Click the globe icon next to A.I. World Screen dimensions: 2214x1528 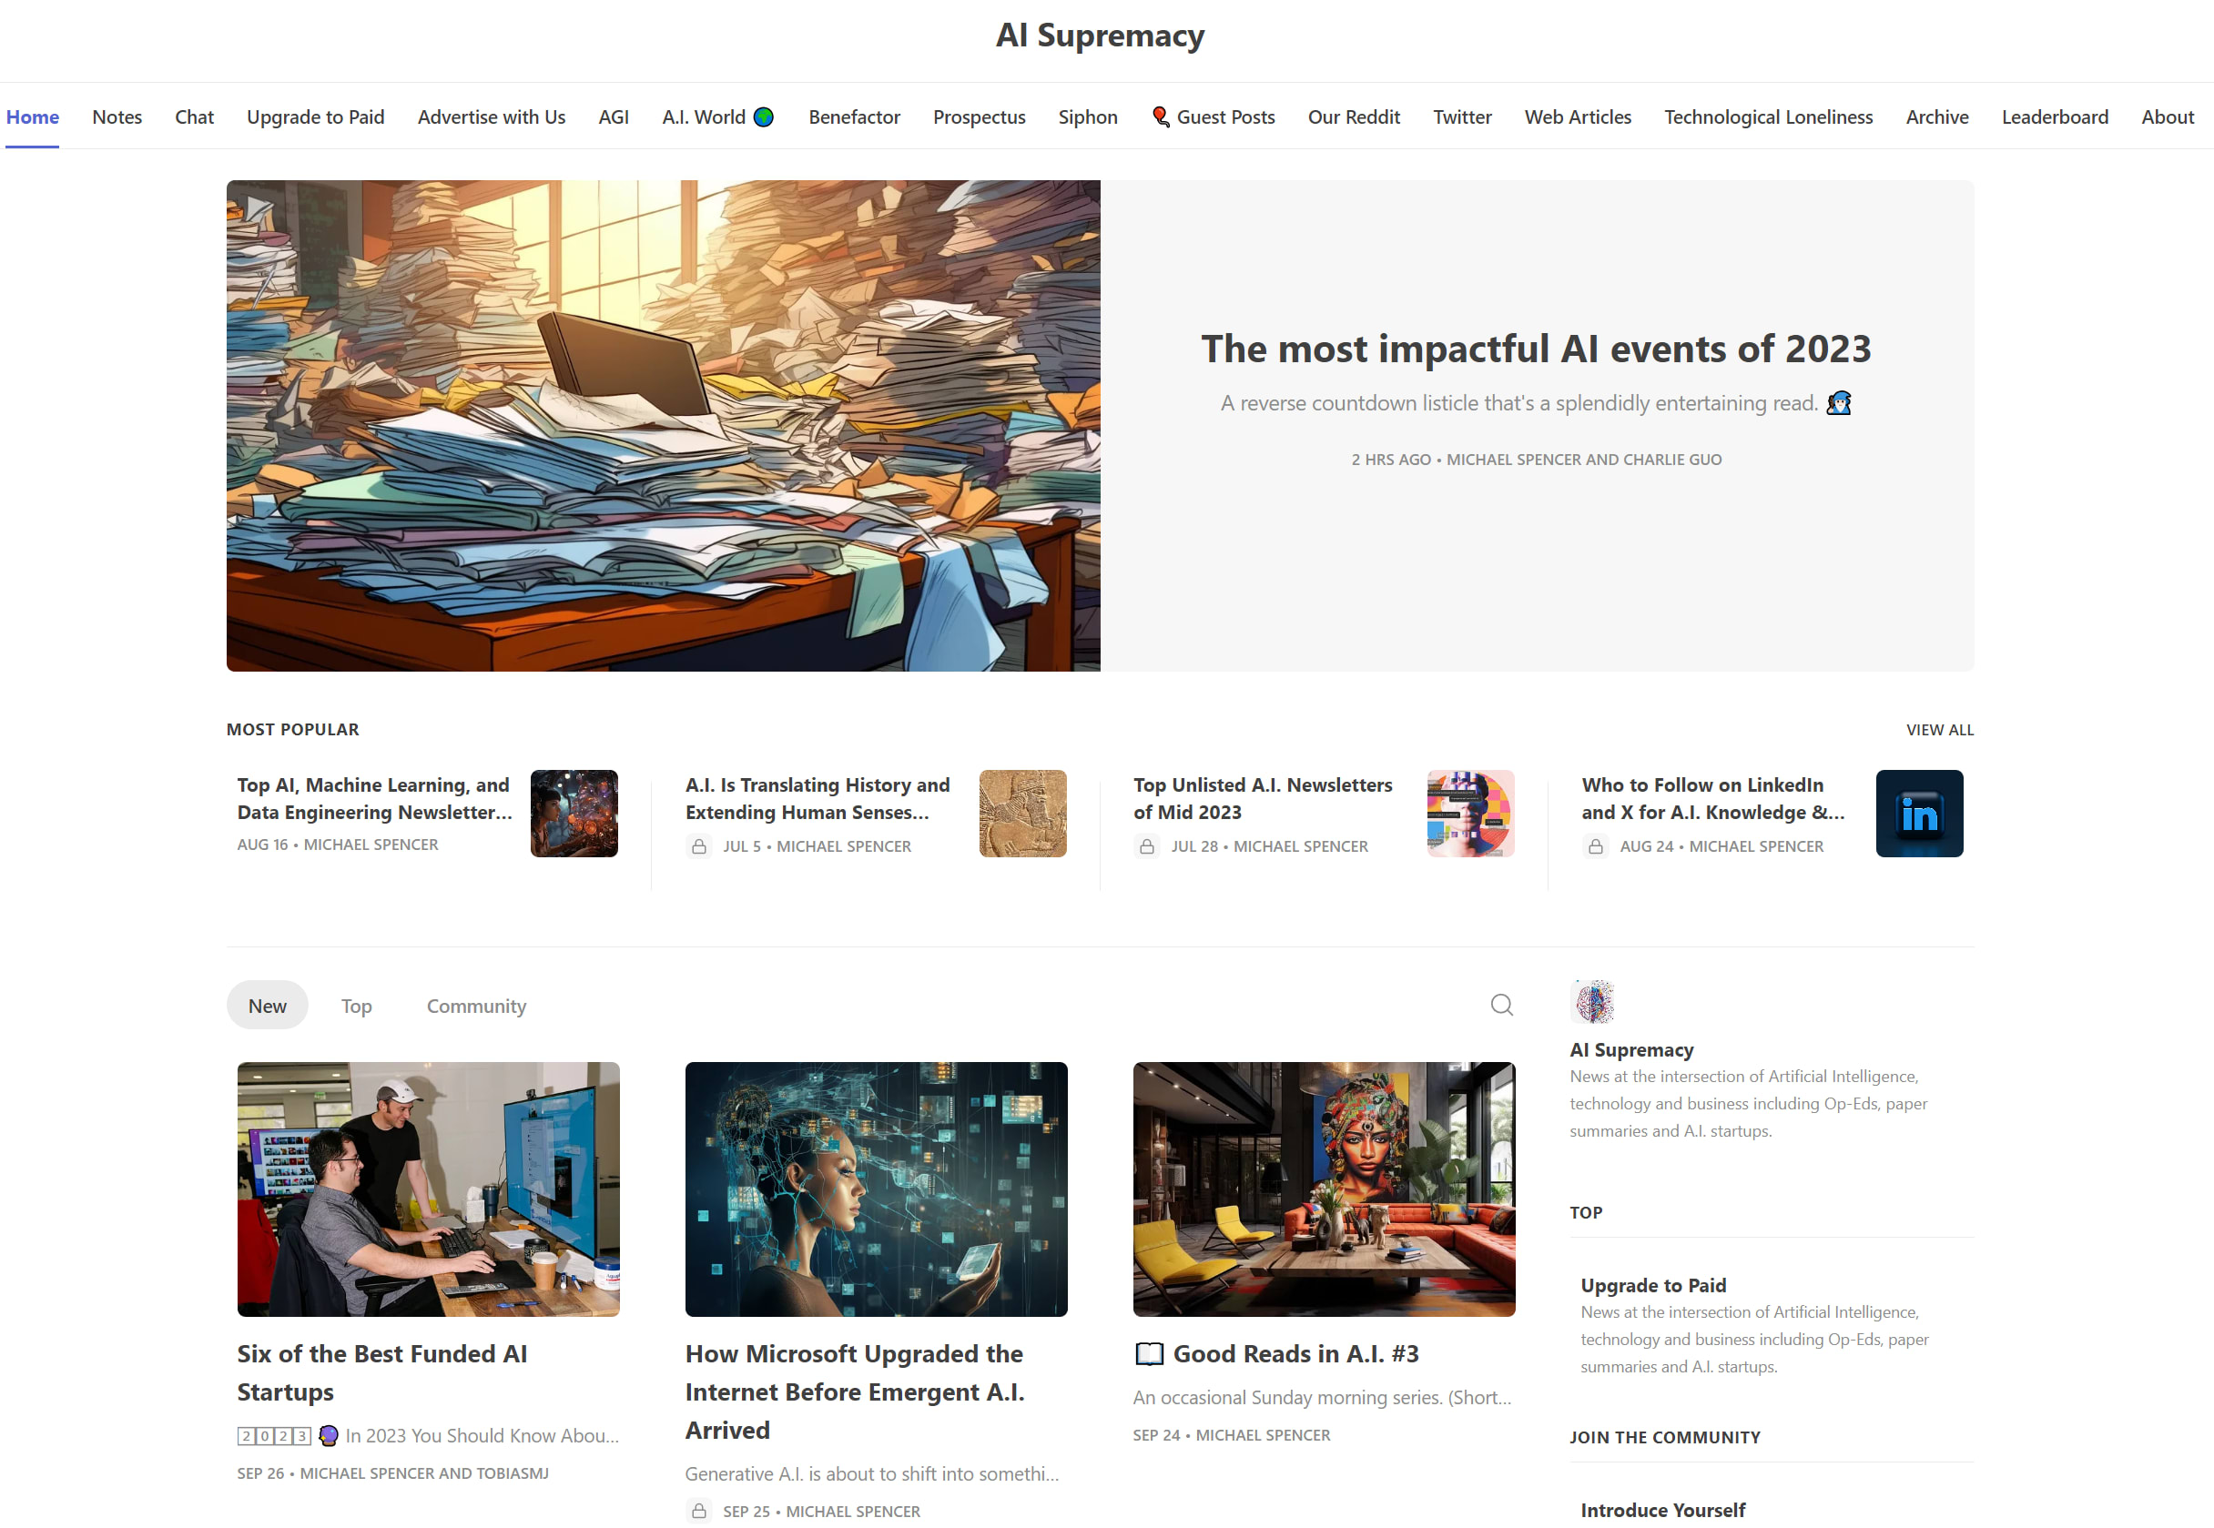763,116
